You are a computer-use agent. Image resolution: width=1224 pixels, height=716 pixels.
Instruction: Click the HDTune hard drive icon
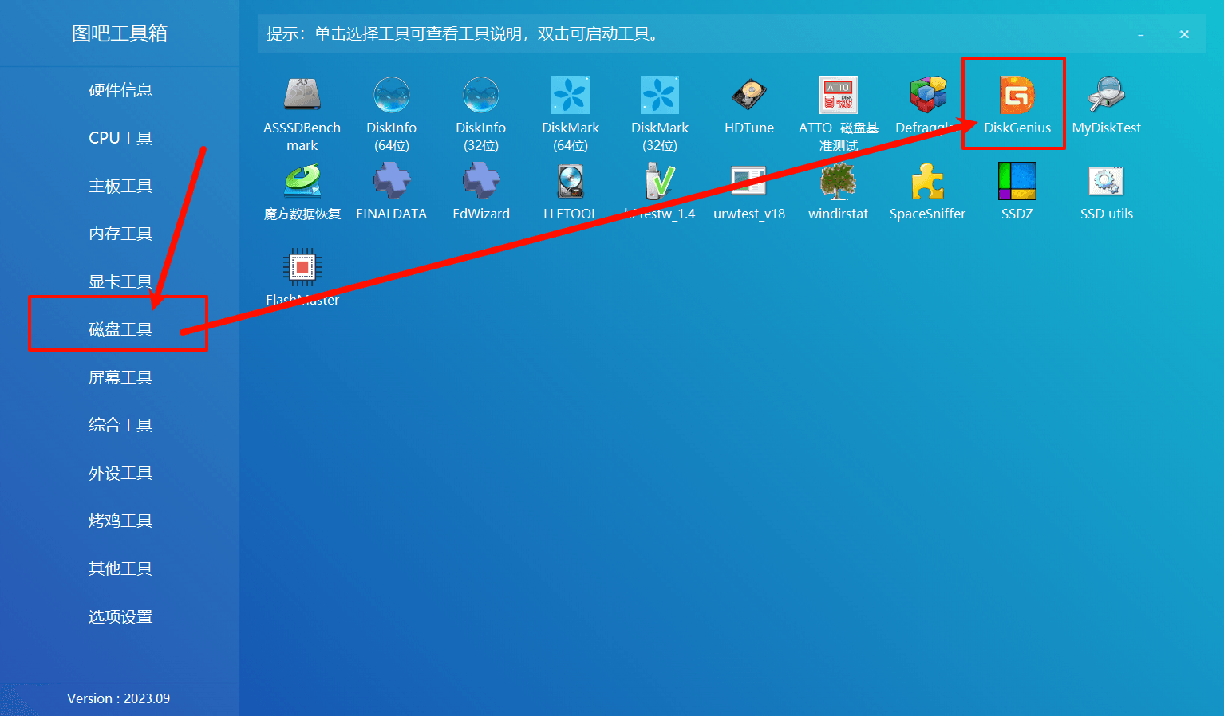[748, 96]
